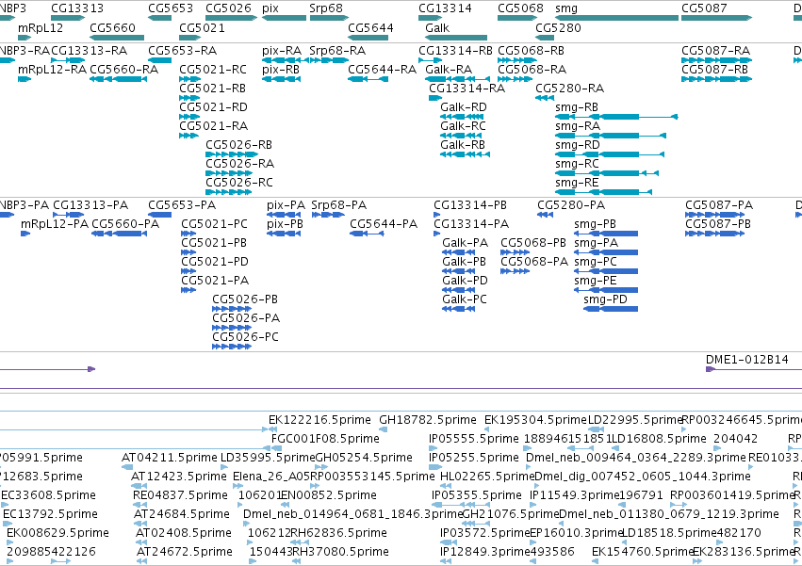This screenshot has width=802, height=566.
Task: Click protein label CG5653-PA
Action: 182,205
